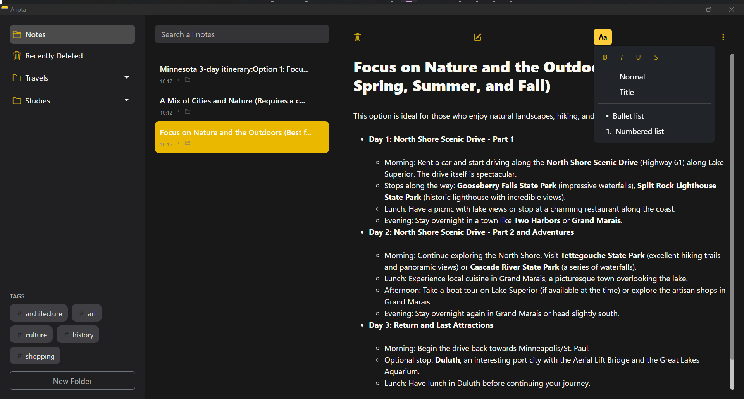744x399 pixels.
Task: Filter by shopping tag
Action: click(35, 356)
